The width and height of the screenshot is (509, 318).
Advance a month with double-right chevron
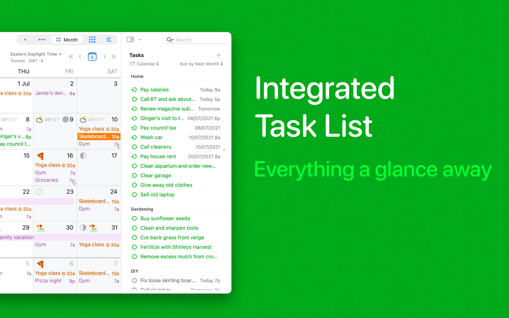coord(113,56)
